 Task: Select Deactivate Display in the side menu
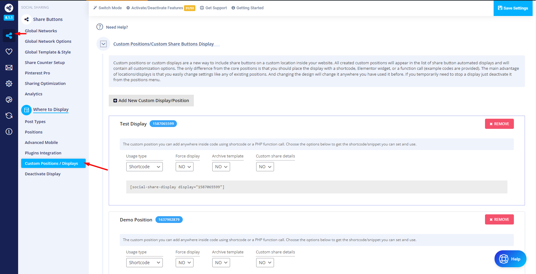tap(43, 174)
